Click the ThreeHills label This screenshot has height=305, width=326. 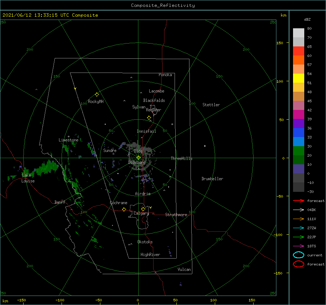click(x=182, y=158)
